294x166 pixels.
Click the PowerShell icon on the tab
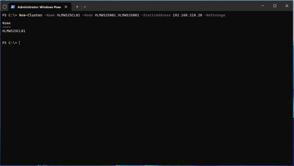click(x=13, y=7)
